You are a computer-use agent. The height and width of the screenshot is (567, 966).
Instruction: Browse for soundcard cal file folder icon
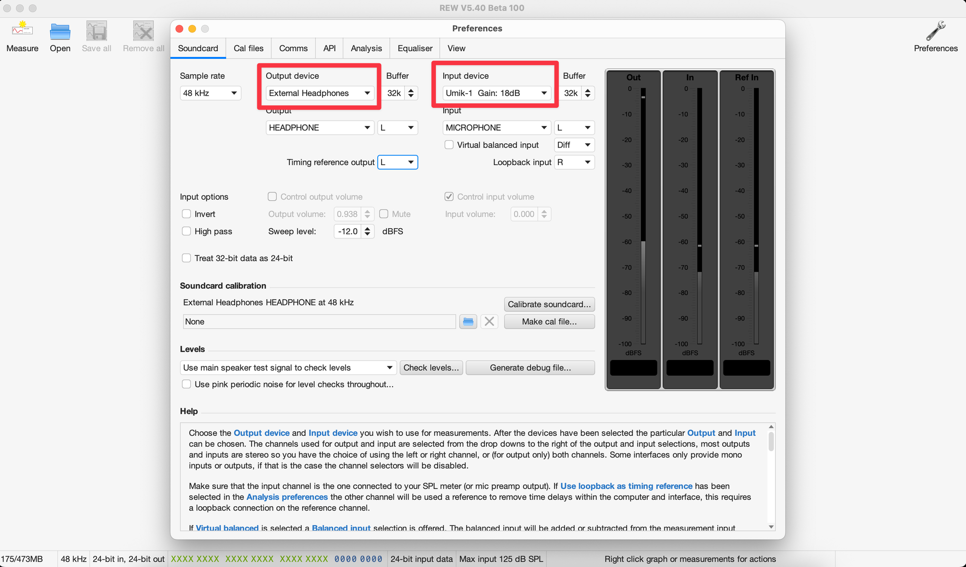[x=468, y=322]
